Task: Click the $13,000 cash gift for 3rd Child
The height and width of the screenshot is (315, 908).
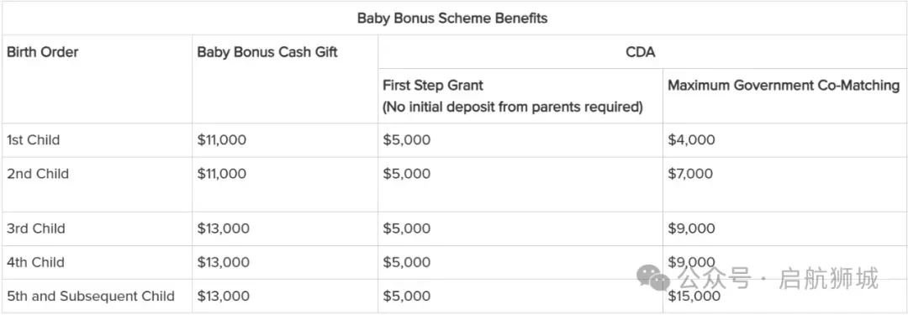Action: tap(224, 228)
